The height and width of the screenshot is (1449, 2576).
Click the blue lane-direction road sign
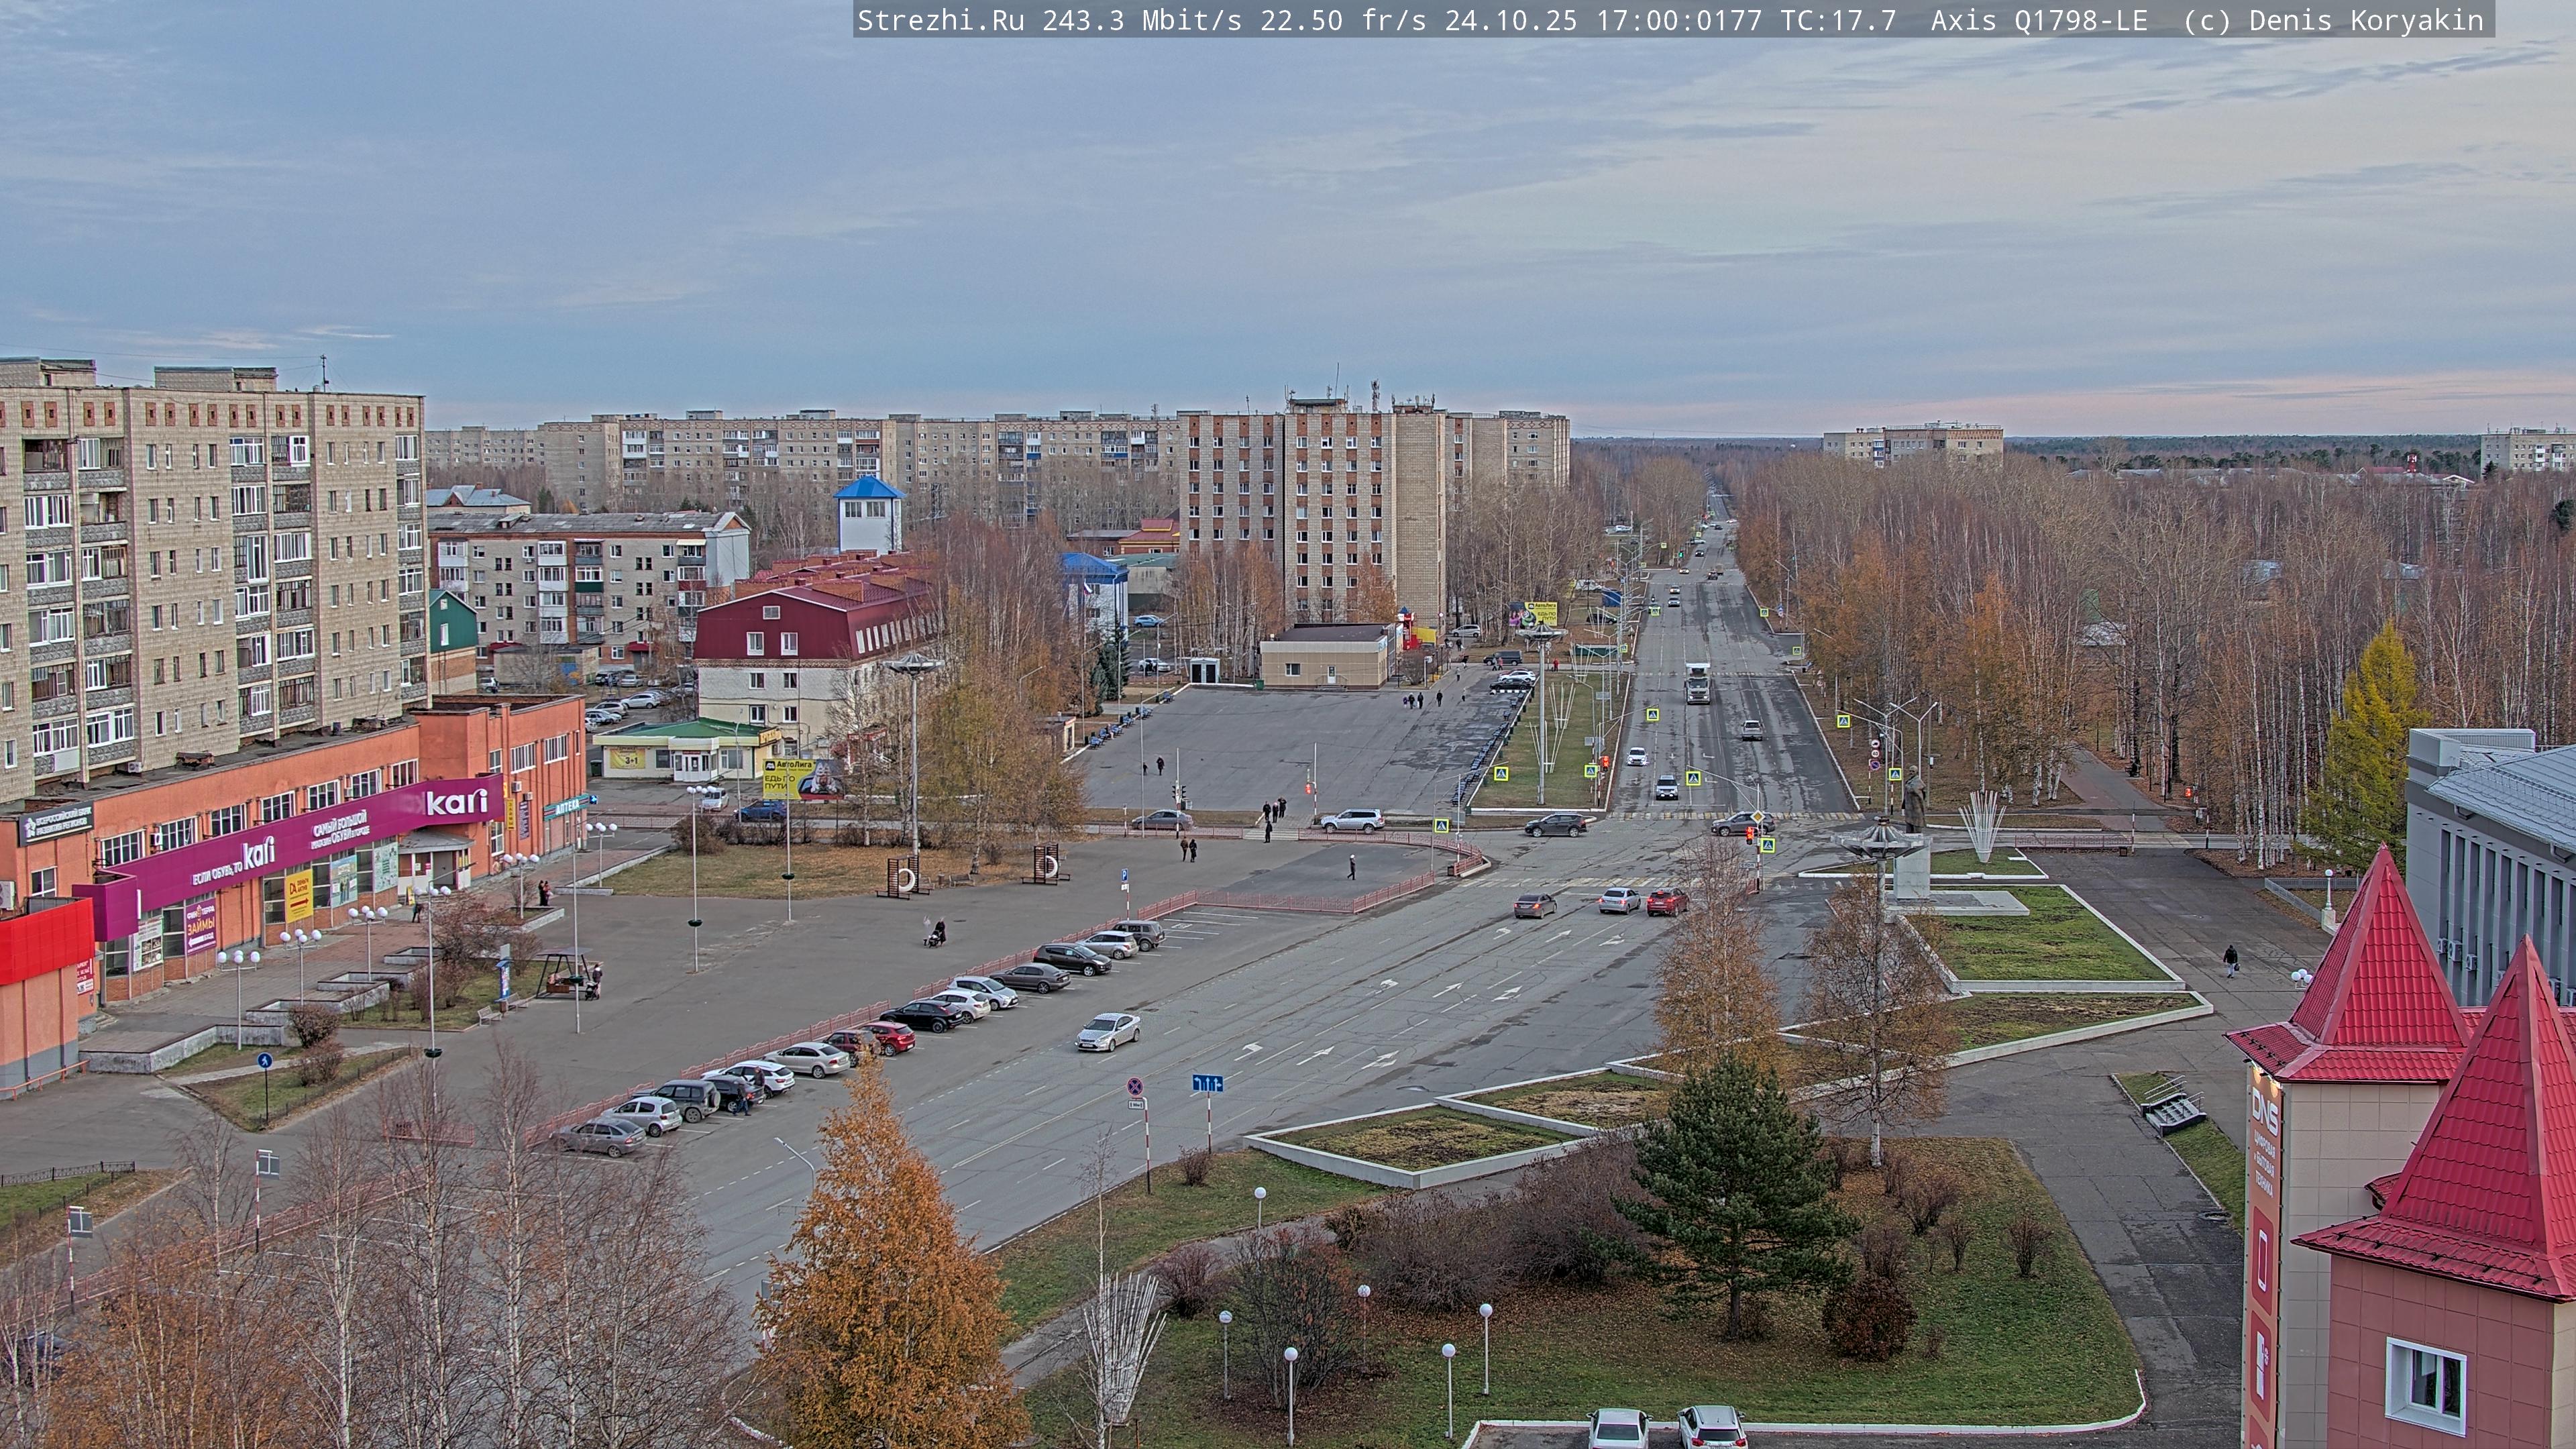pyautogui.click(x=1207, y=1083)
